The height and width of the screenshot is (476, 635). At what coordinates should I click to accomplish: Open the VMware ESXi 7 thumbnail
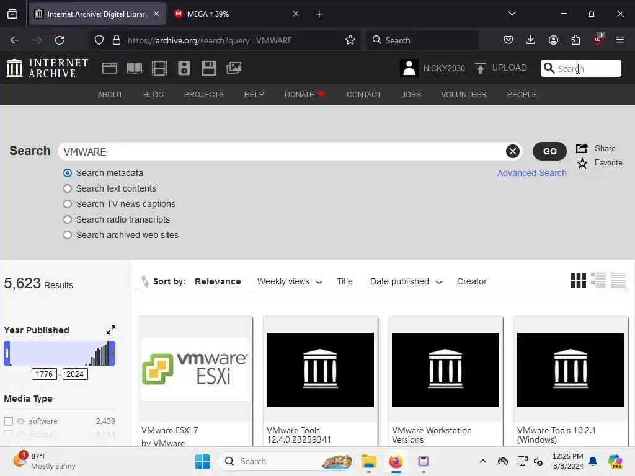pos(195,369)
